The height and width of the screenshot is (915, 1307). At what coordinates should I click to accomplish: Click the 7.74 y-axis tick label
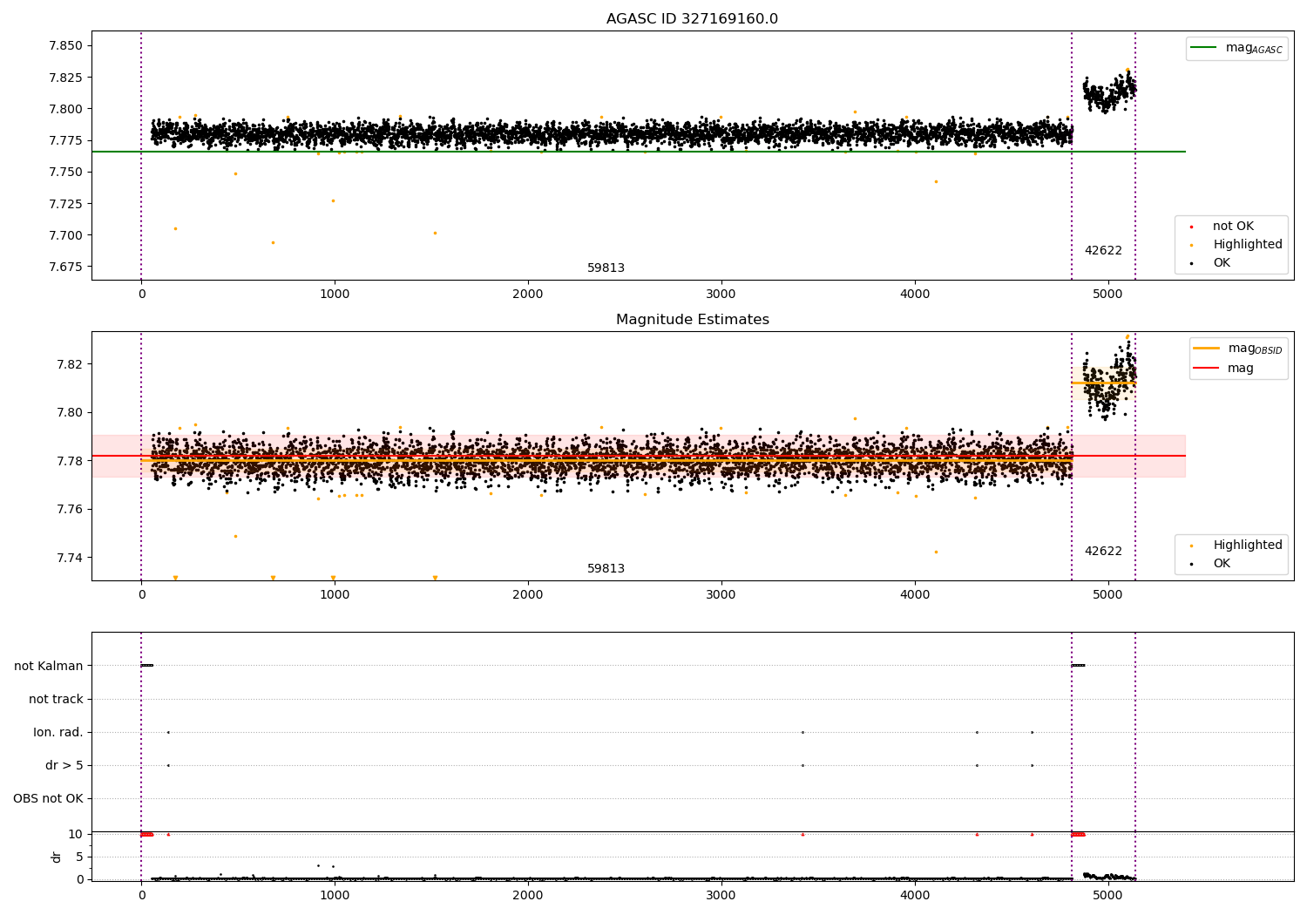coord(69,558)
